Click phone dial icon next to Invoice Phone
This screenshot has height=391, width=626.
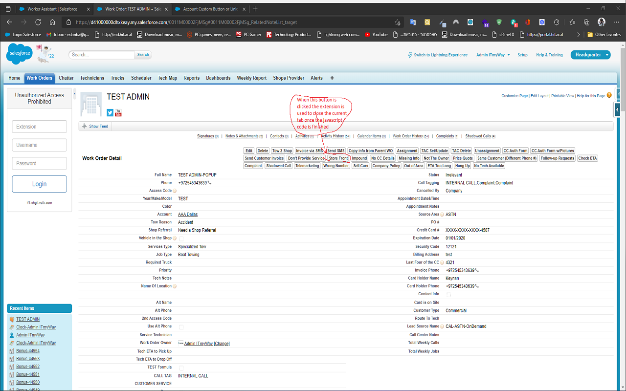(x=477, y=270)
